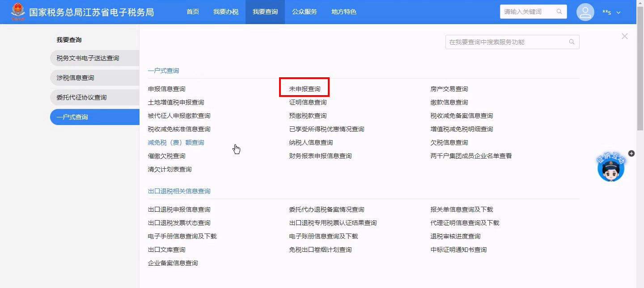Open the 公众服务 menu

[305, 12]
